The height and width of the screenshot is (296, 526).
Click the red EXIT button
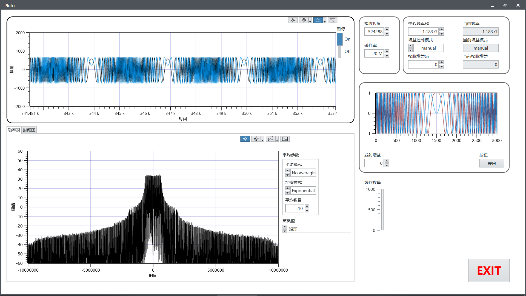point(489,271)
